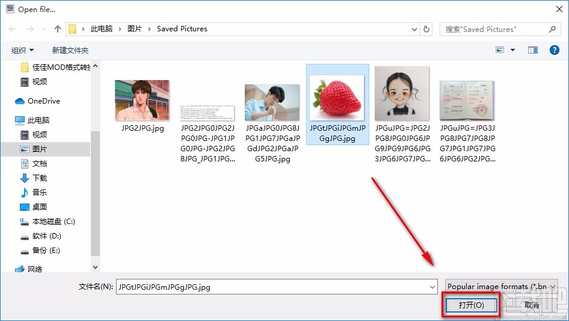Expand the chevron after 图片 in path
The height and width of the screenshot is (321, 569).
(149, 29)
